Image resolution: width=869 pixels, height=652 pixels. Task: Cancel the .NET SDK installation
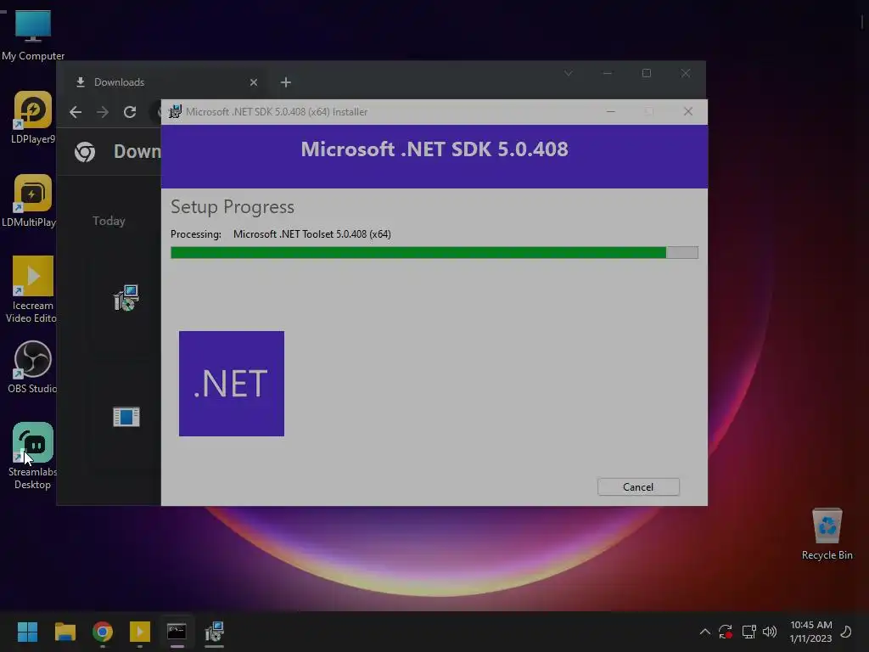[x=638, y=486]
